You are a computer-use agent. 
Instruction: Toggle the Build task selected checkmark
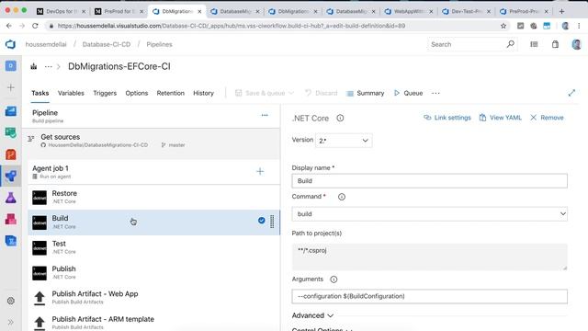click(x=261, y=221)
